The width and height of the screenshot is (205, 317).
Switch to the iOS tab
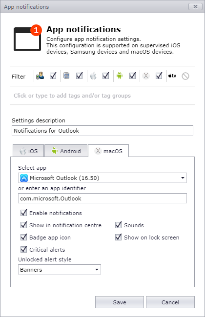point(28,151)
